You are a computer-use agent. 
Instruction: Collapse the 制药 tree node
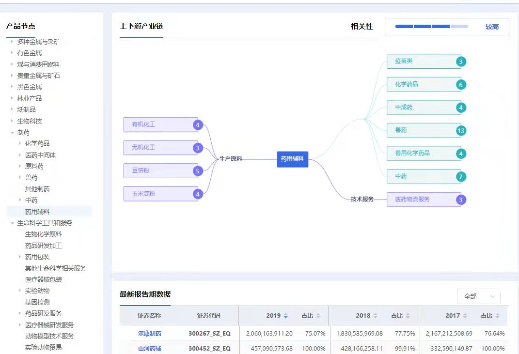[12, 132]
